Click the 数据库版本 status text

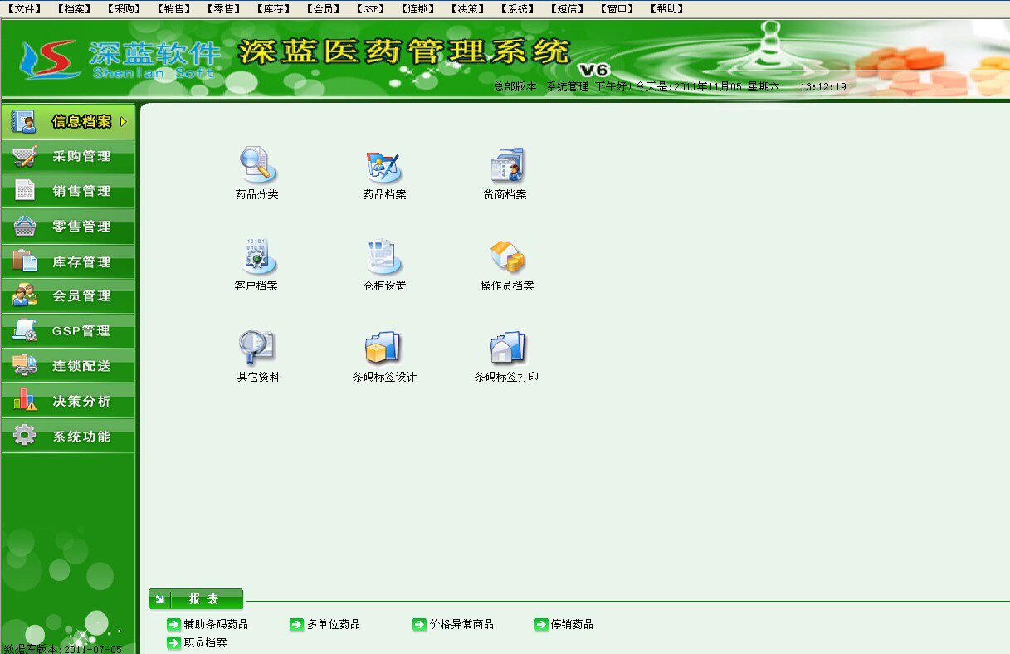point(63,648)
